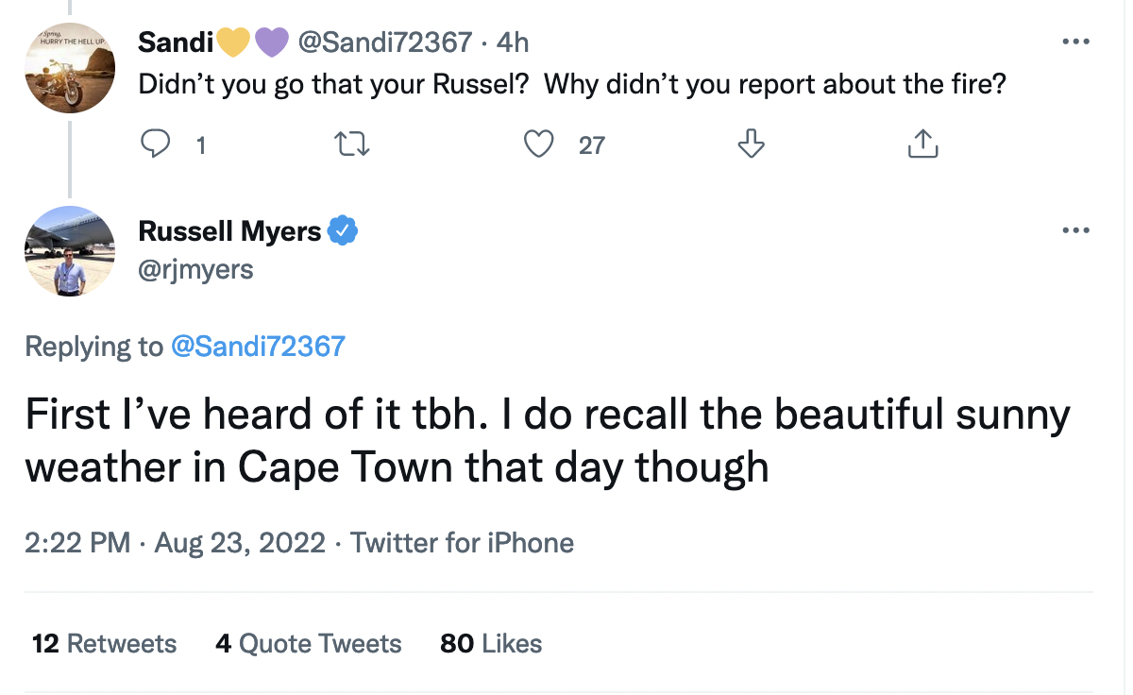Open more options on Sandi's tweet
This screenshot has height=695, width=1133.
(x=1075, y=42)
